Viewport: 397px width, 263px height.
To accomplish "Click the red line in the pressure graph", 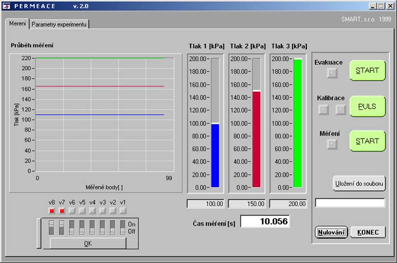I will 100,87.
